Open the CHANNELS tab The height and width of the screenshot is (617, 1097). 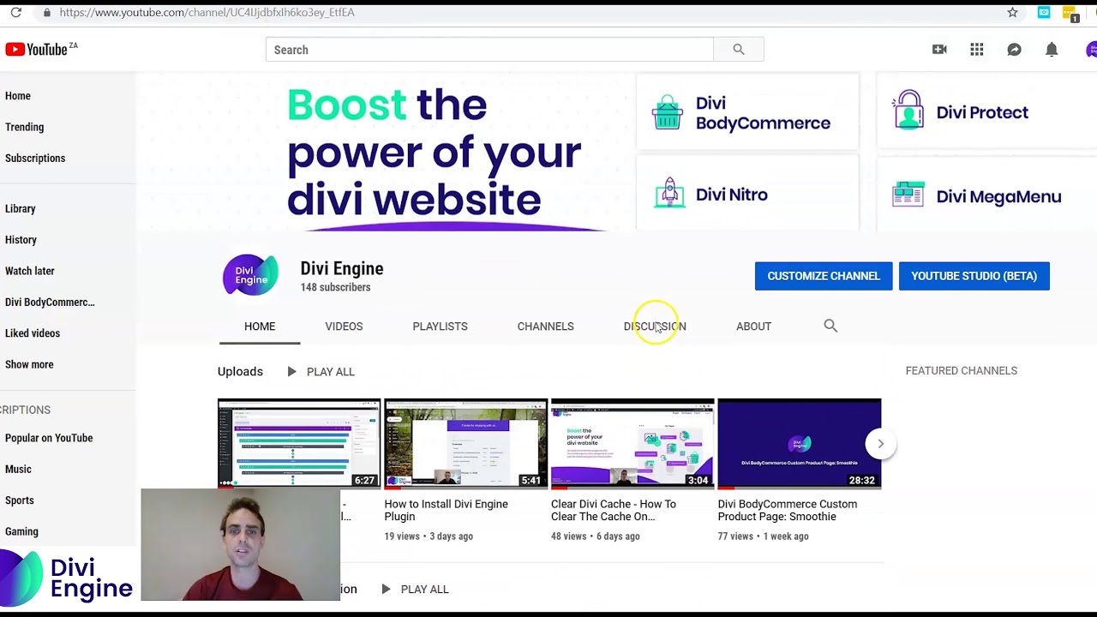545,326
